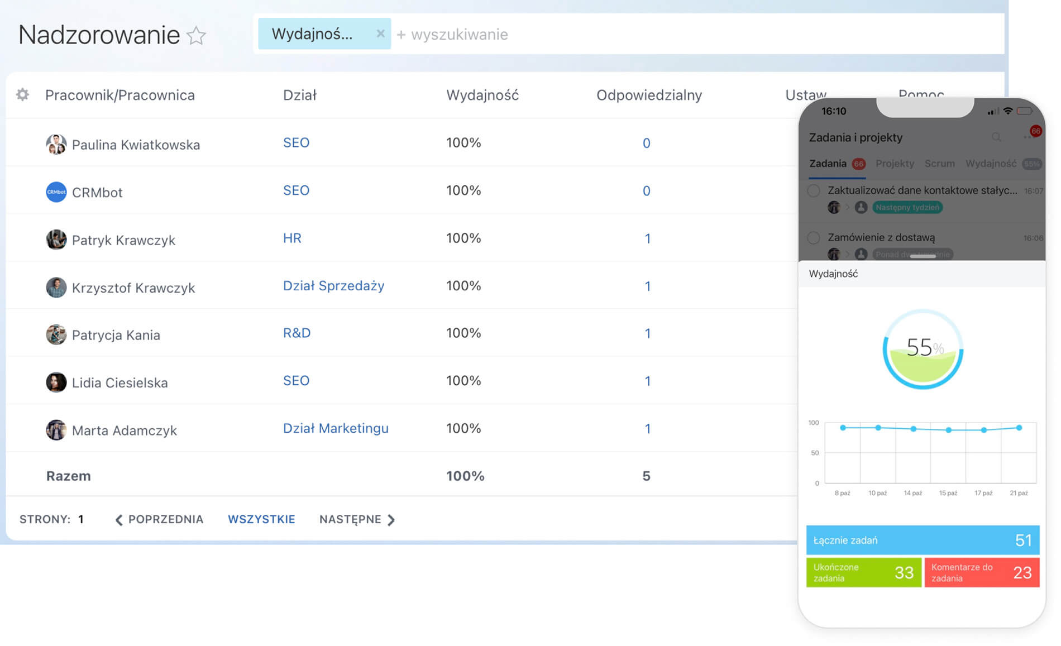
Task: Sort by the Wydajność column header
Action: [482, 95]
